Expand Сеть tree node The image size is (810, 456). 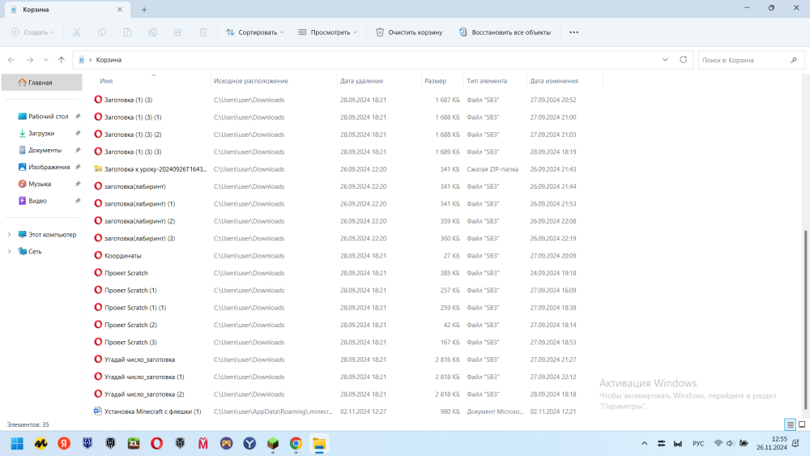pos(9,252)
